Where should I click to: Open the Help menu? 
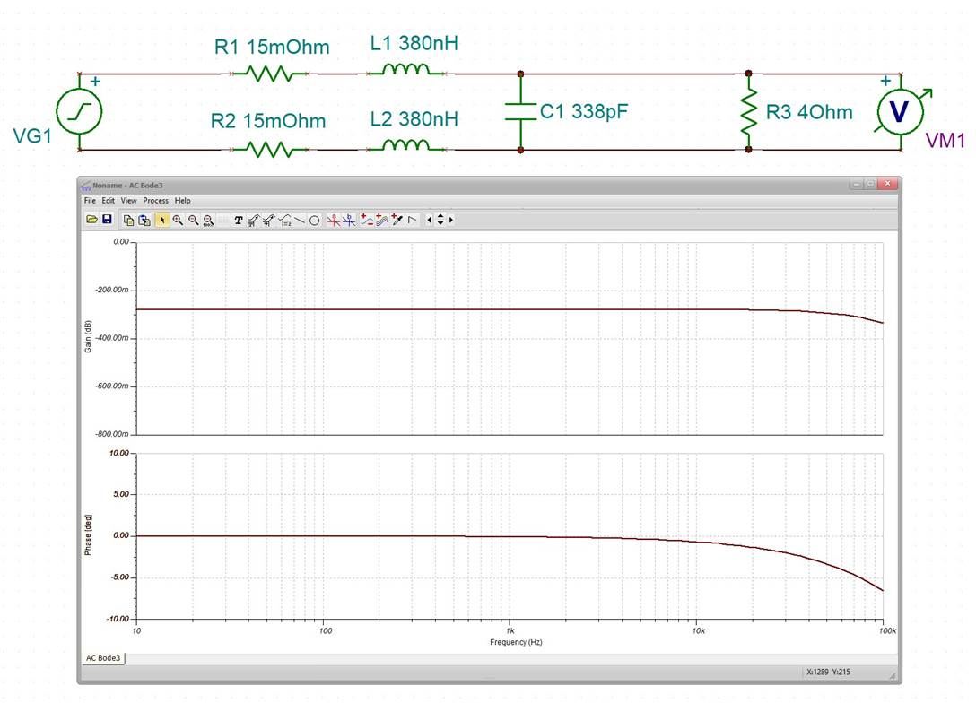pyautogui.click(x=182, y=200)
